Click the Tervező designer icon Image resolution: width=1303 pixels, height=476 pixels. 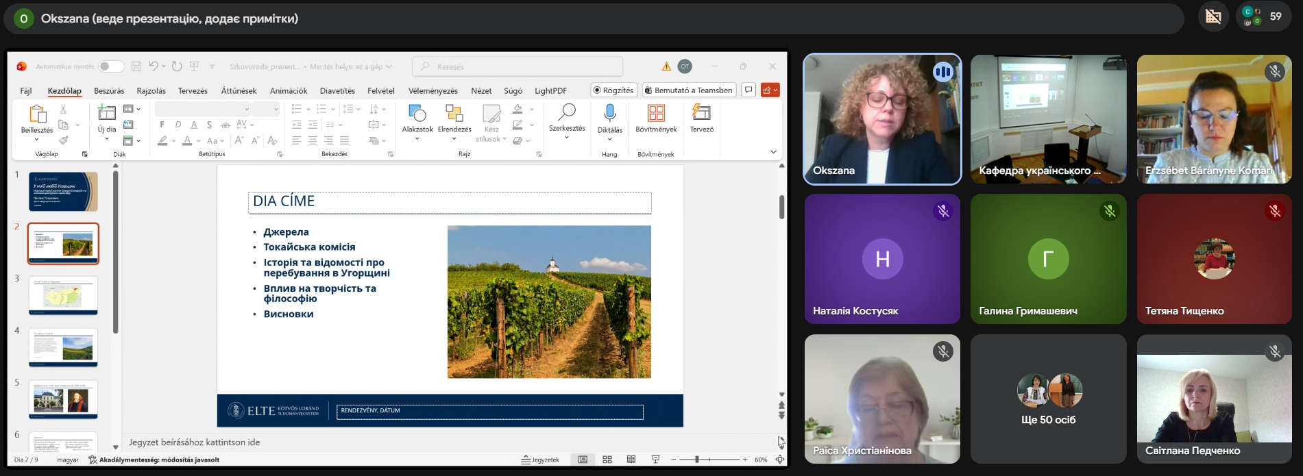point(701,112)
